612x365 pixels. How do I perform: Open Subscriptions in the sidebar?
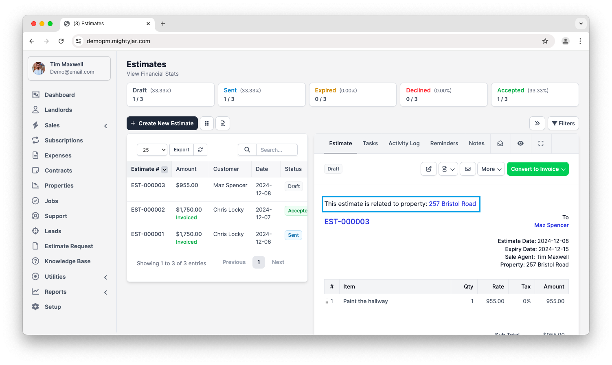(x=64, y=140)
